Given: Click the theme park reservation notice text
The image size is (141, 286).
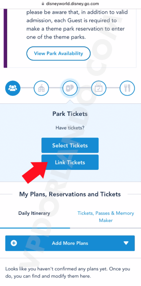Looking at the screenshot, I should (77, 25).
